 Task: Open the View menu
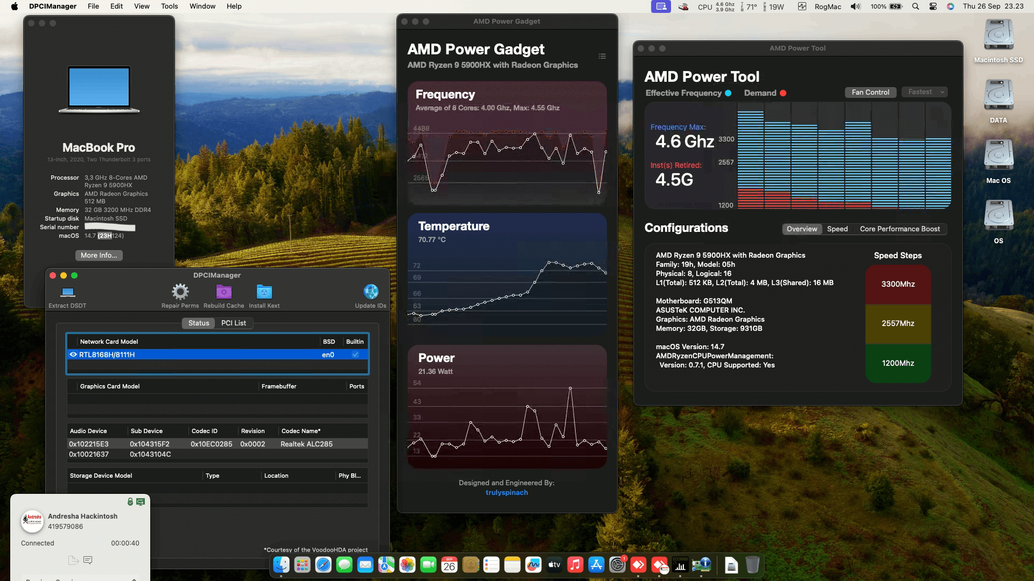coord(142,6)
